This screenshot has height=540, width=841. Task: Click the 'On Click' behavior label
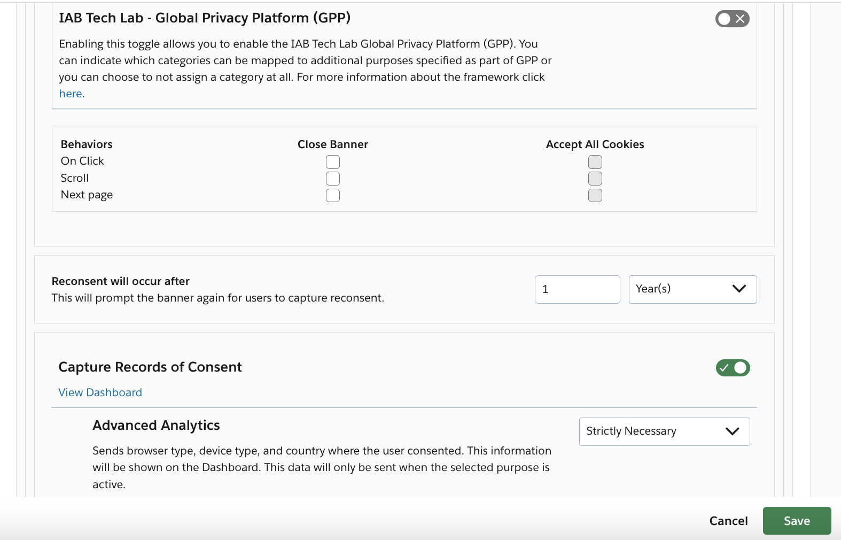(82, 161)
